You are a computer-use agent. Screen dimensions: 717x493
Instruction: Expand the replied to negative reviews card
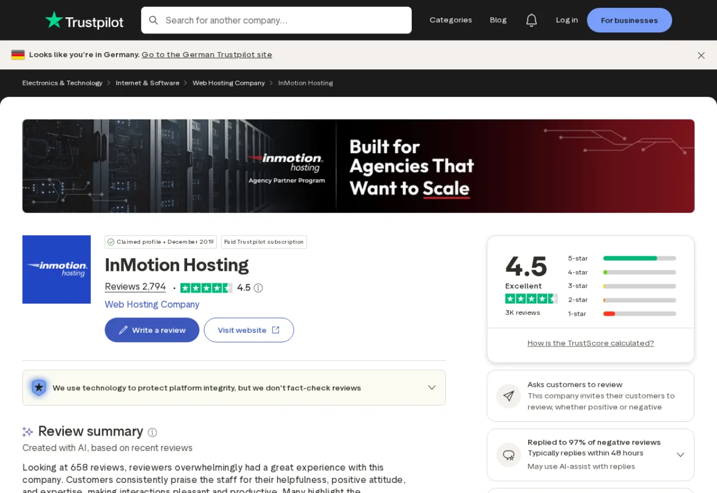(680, 455)
